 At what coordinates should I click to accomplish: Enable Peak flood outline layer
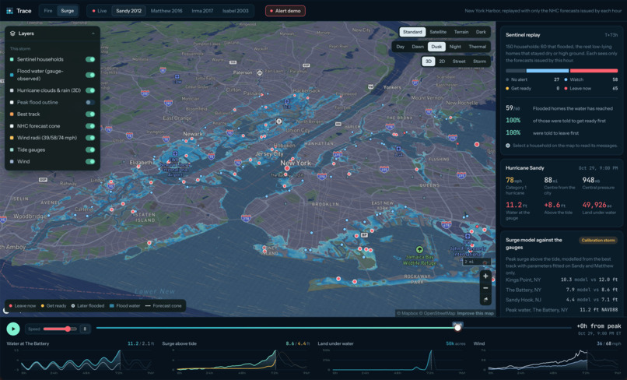tap(90, 102)
